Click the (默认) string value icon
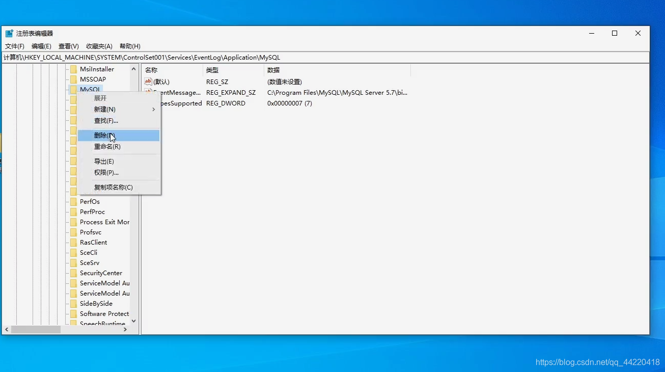 click(148, 82)
